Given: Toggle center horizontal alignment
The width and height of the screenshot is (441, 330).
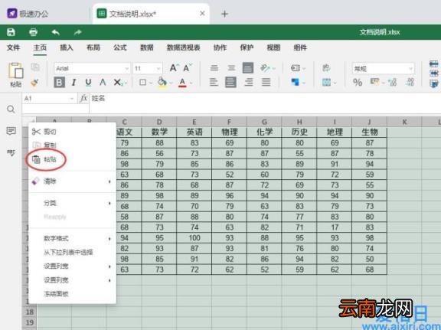Looking at the screenshot, I should click(230, 83).
